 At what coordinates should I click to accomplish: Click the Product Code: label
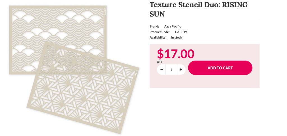tap(159, 32)
